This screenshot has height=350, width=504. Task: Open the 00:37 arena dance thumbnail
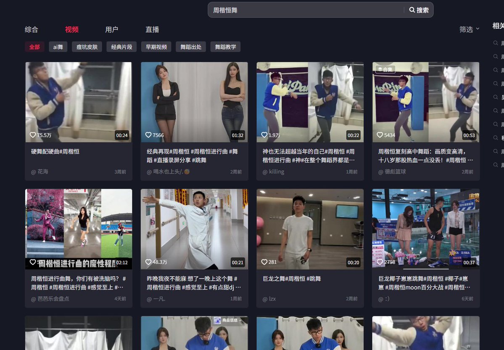(426, 229)
